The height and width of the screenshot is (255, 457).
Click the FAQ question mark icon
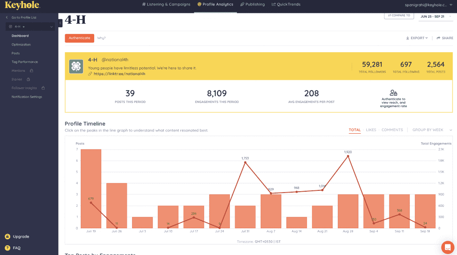pos(8,248)
